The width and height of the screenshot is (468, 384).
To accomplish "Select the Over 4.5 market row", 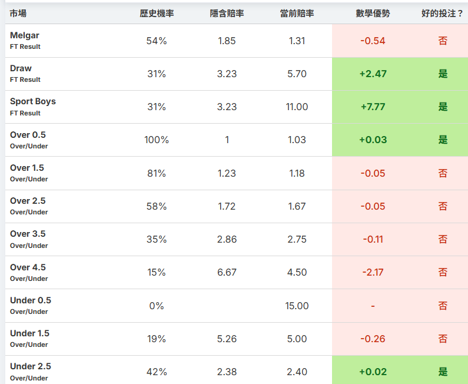I will click(237, 272).
